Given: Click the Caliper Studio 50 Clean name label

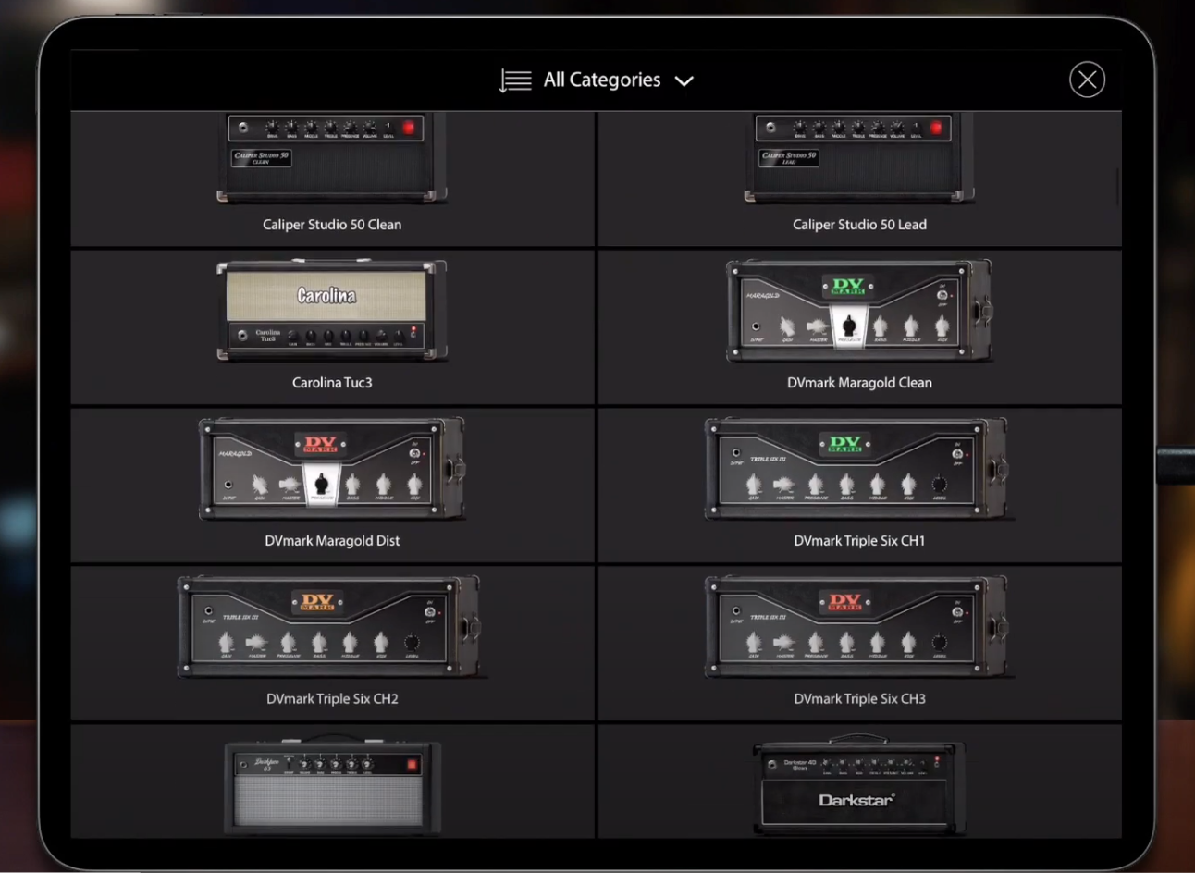Looking at the screenshot, I should click(x=332, y=224).
